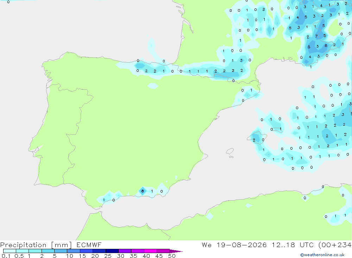
Task: Click the '10' legend scale label
Action: (x=70, y=256)
